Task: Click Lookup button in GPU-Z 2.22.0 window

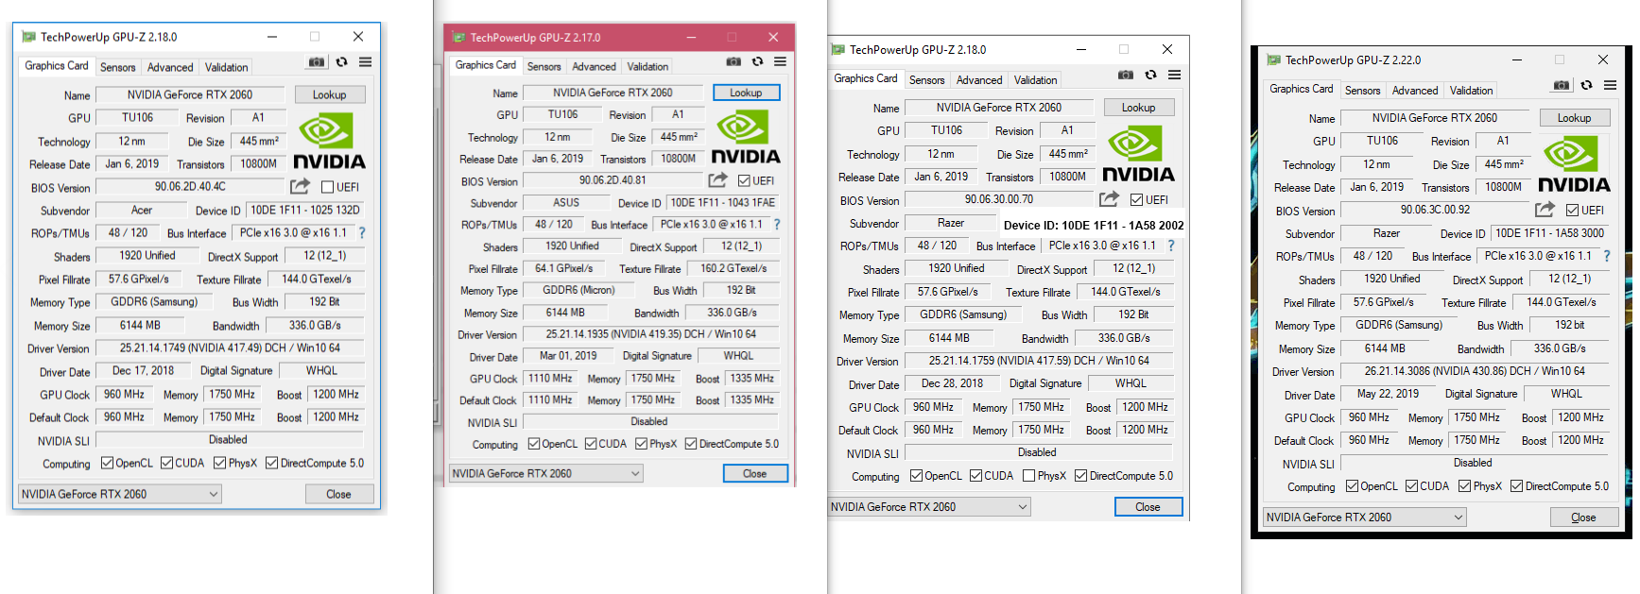Action: tap(1574, 118)
